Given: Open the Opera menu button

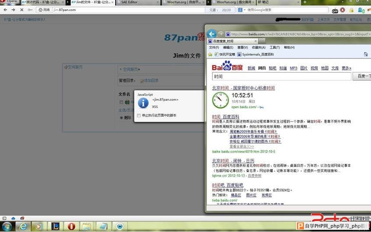Looking at the screenshot, I should tap(10, 1).
